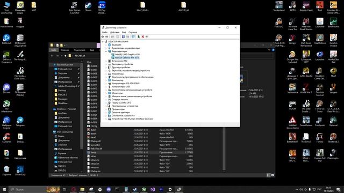The width and height of the screenshot is (344, 193).
Task: Open the Settings gear icon on taskbar
Action: click(x=170, y=189)
